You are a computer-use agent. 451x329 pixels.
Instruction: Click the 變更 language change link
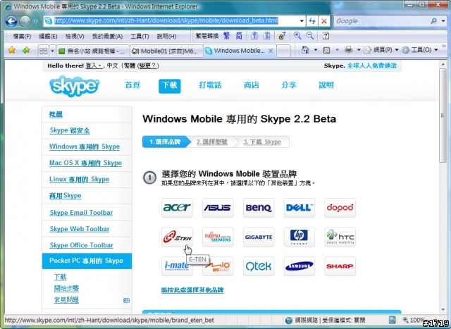[148, 66]
